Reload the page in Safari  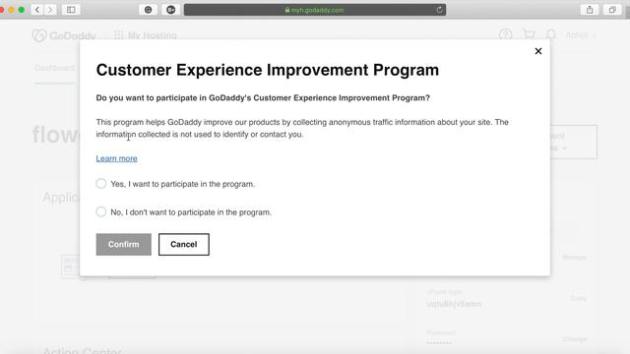pos(439,10)
